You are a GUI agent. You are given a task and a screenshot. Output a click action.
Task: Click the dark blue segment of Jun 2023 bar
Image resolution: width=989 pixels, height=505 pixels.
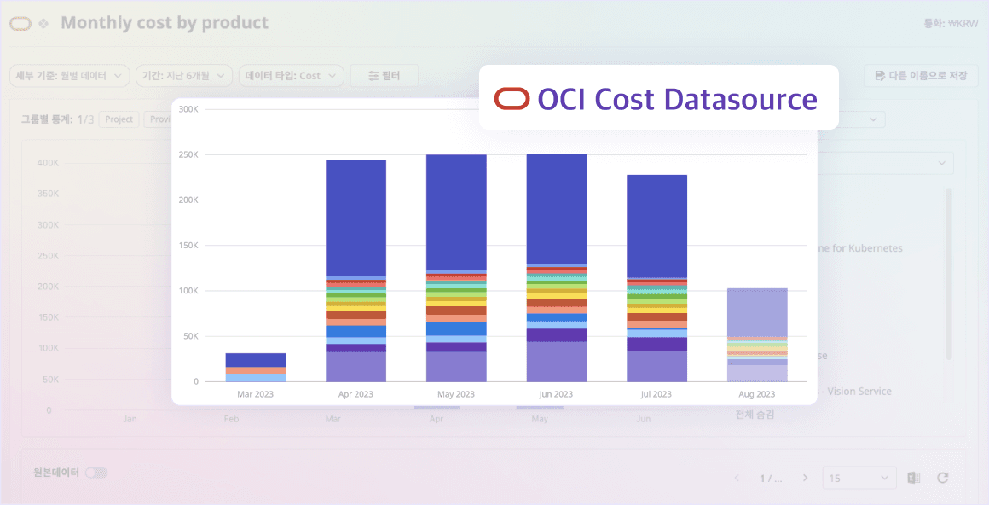tap(556, 208)
